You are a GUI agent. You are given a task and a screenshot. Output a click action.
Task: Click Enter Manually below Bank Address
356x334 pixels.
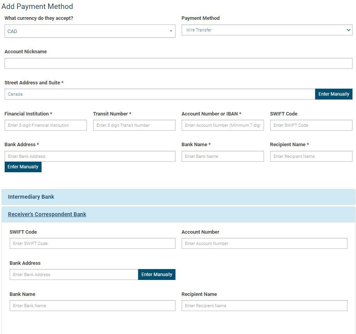pyautogui.click(x=23, y=166)
